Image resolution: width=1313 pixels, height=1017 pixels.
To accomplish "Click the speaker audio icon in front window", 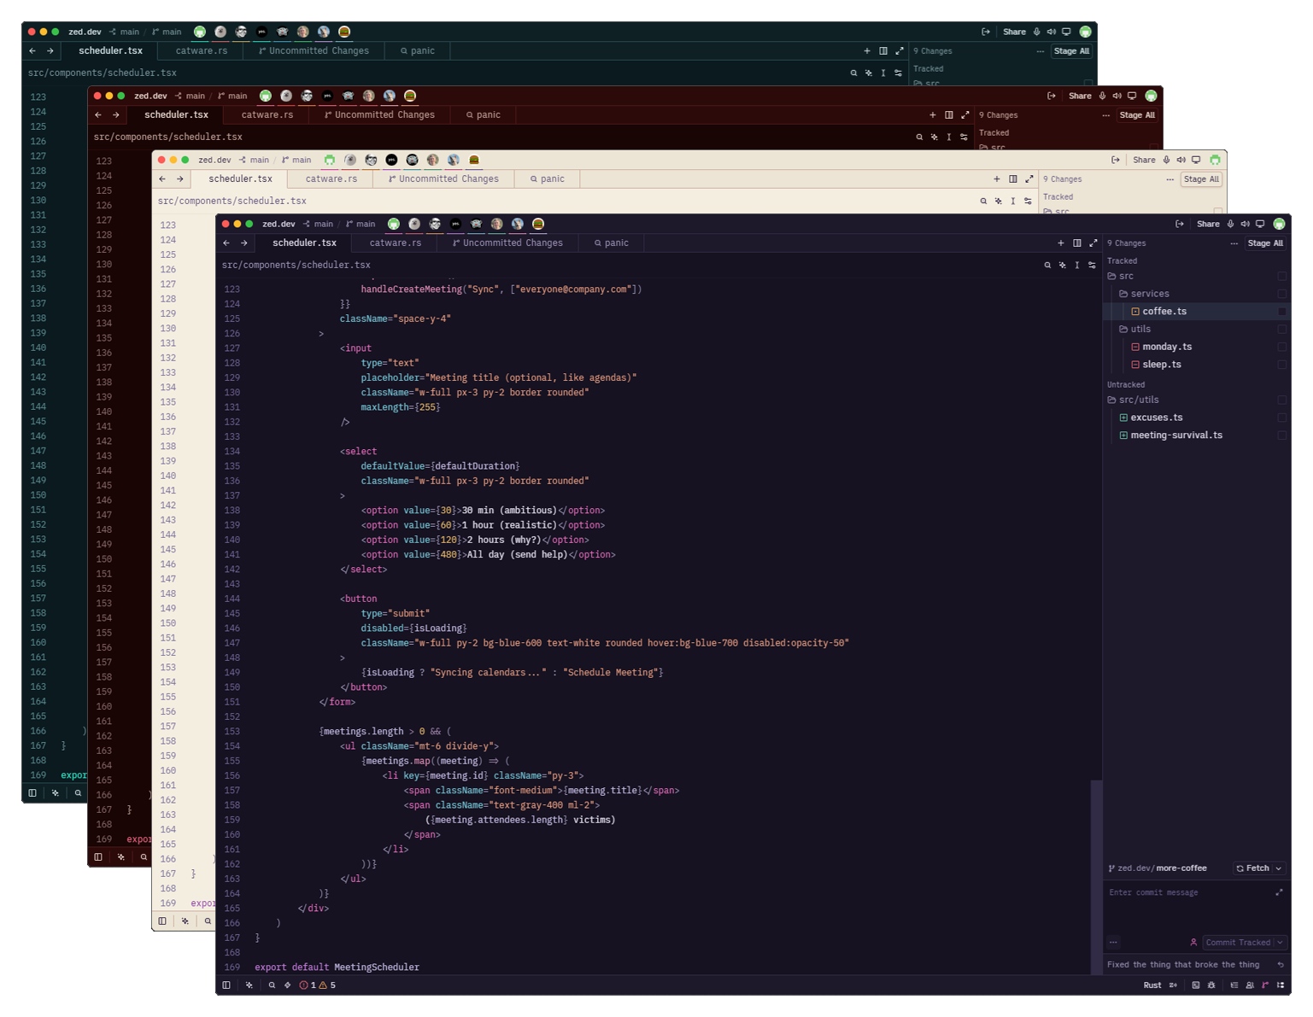I will 1245,224.
